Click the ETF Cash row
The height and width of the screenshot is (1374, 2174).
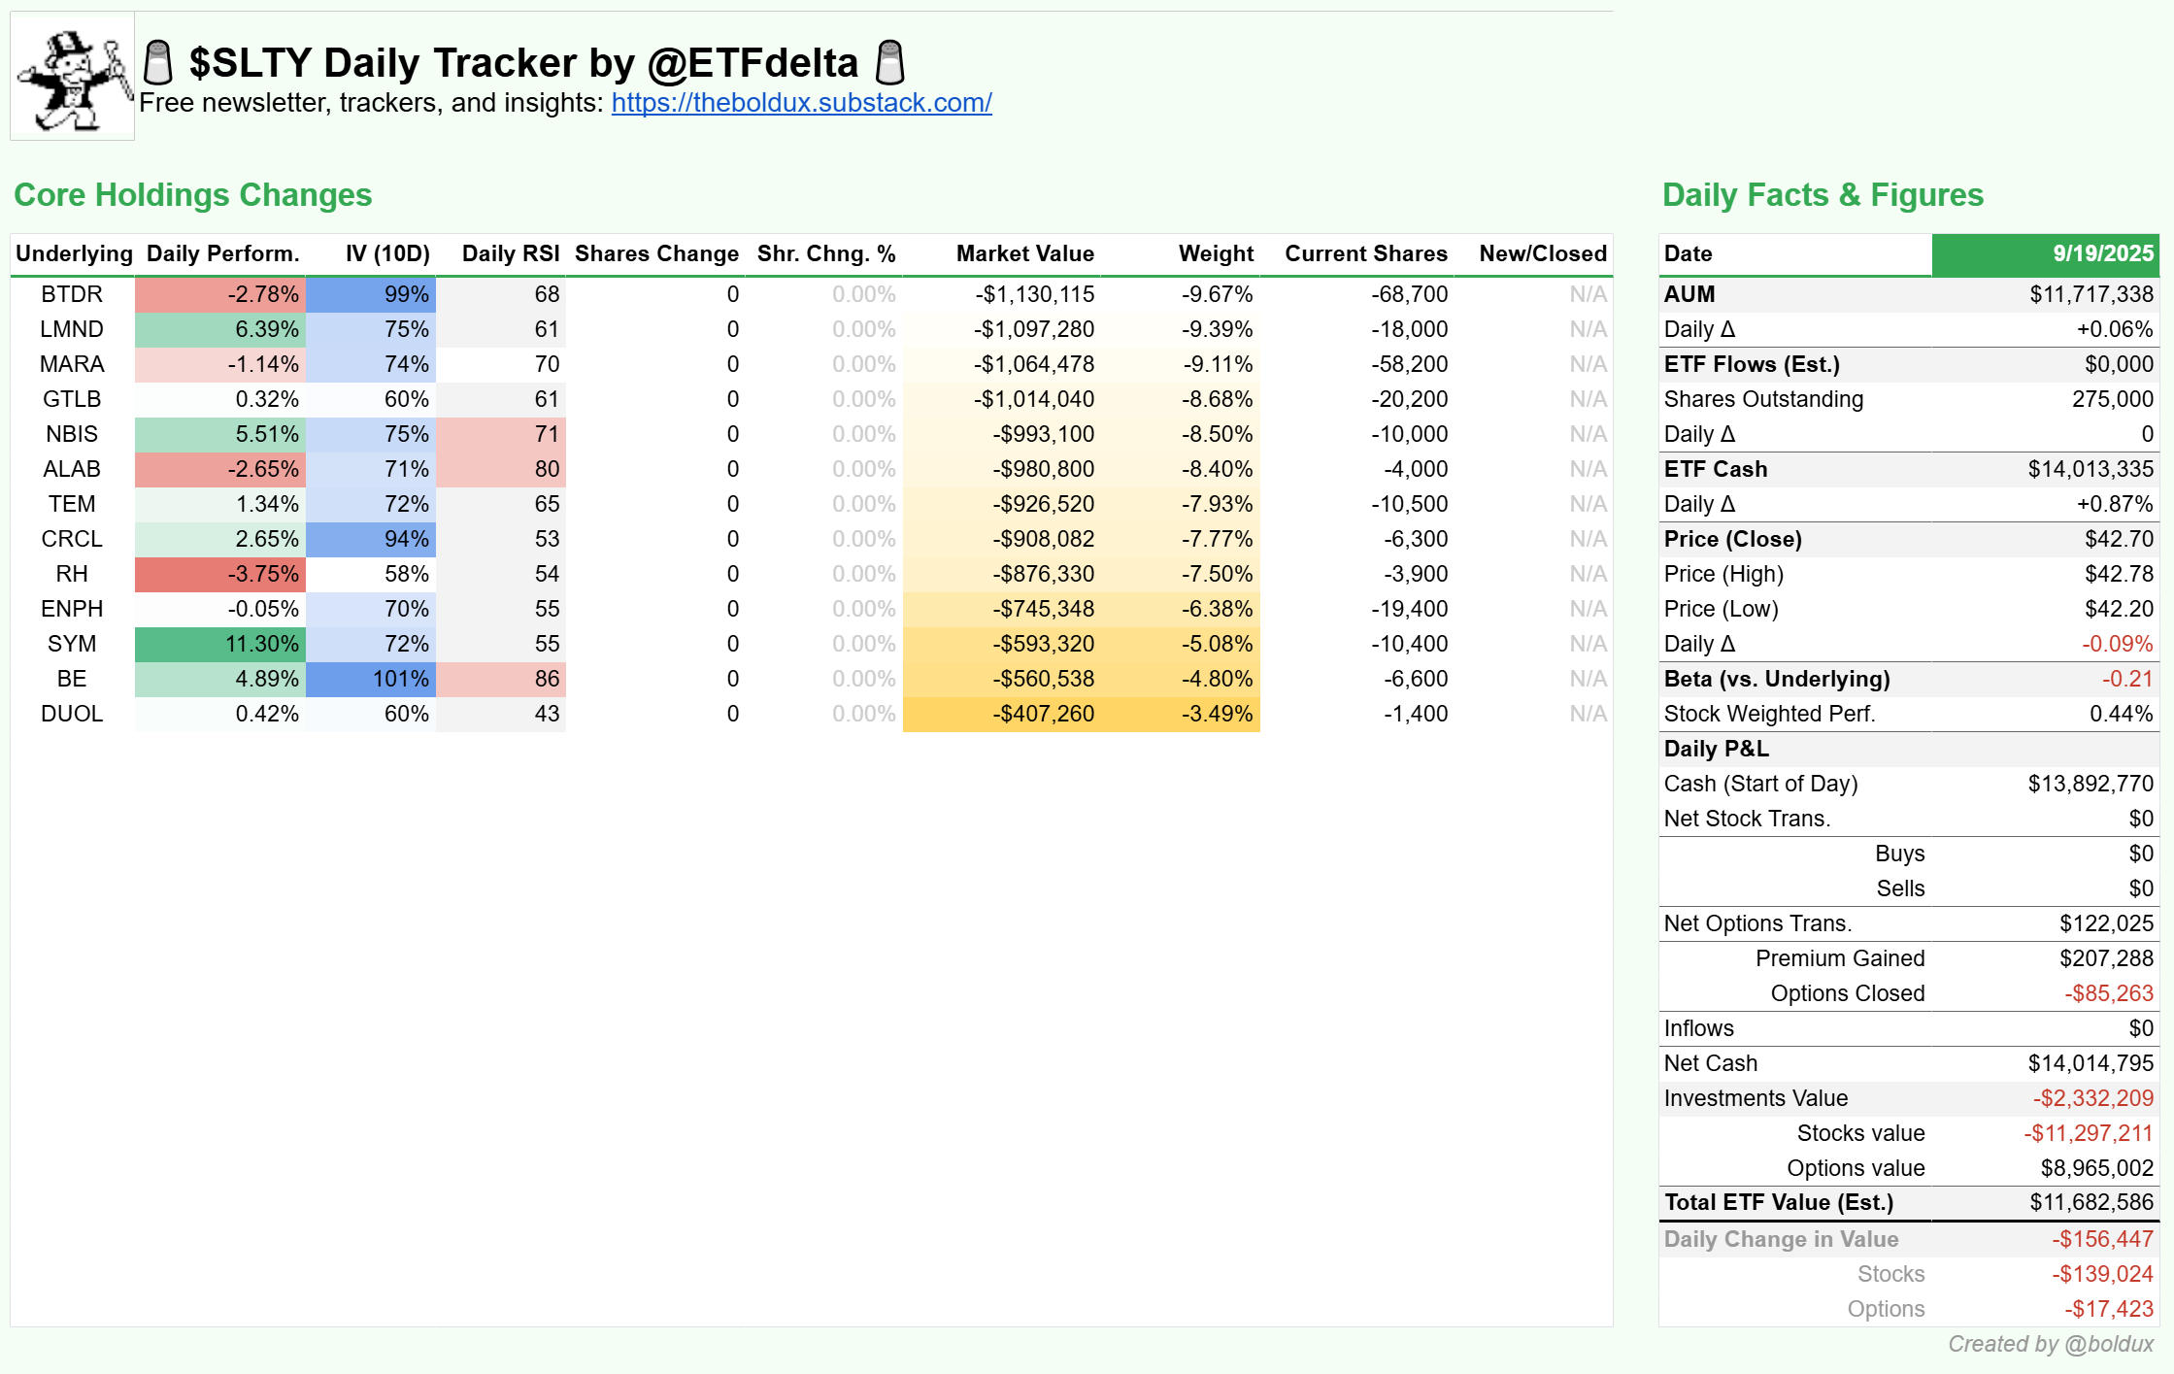[1715, 469]
